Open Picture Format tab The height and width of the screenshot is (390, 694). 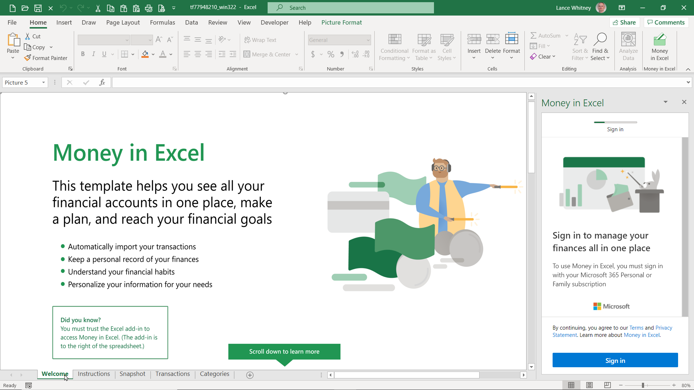click(x=341, y=22)
